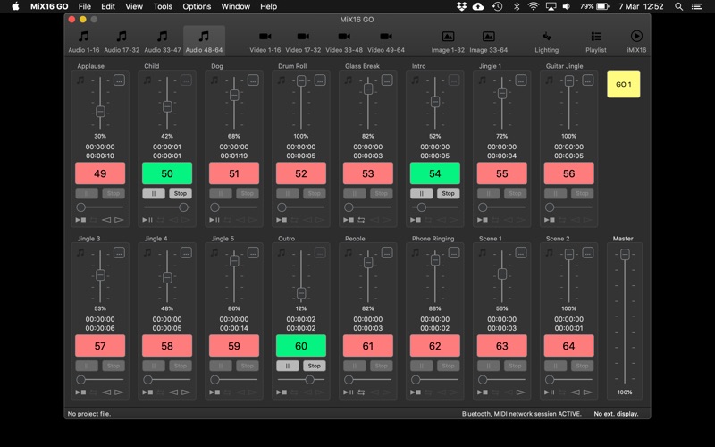Open the Playlist section
The image size is (715, 447).
pyautogui.click(x=596, y=41)
